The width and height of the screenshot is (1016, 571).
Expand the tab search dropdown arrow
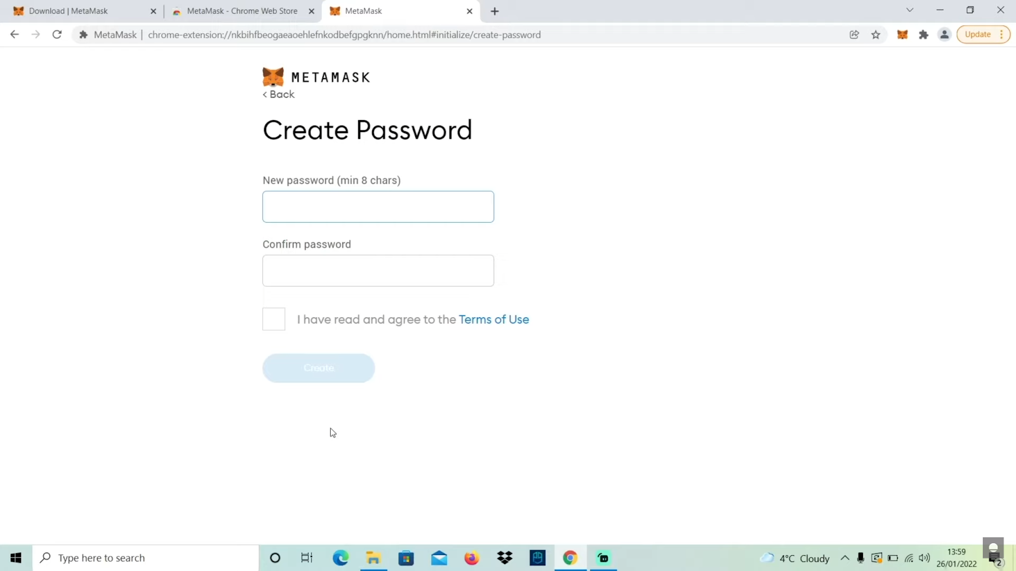(x=910, y=10)
